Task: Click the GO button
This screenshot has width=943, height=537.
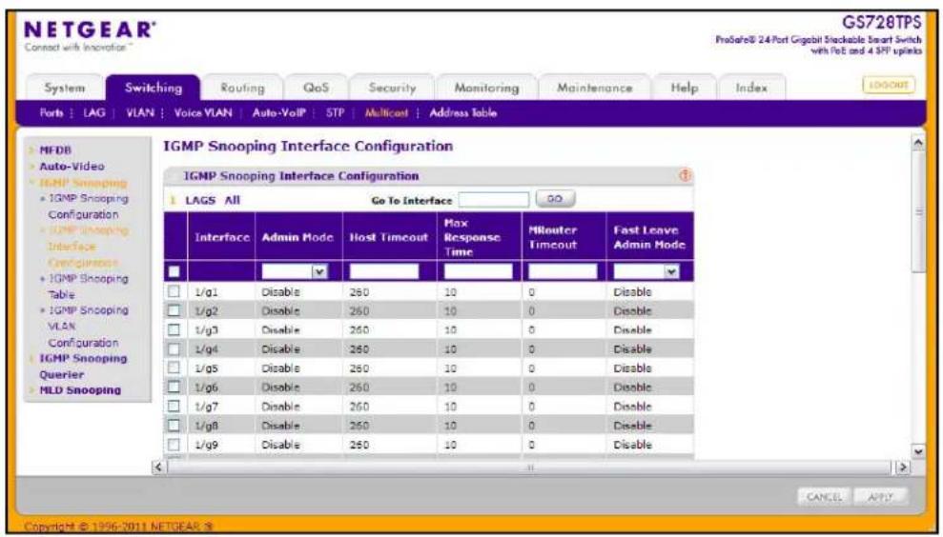Action: (x=555, y=199)
